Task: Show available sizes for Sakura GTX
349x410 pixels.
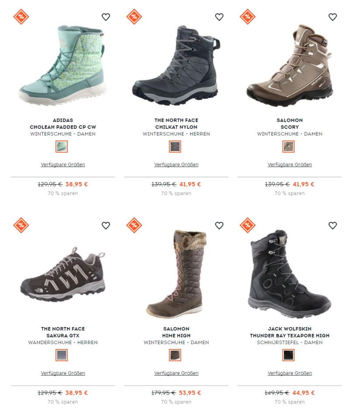Action: click(63, 373)
